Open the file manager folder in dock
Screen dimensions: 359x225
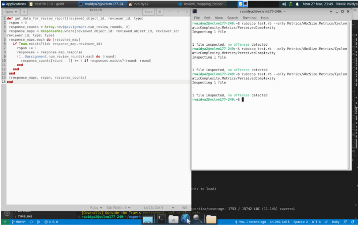(211, 219)
